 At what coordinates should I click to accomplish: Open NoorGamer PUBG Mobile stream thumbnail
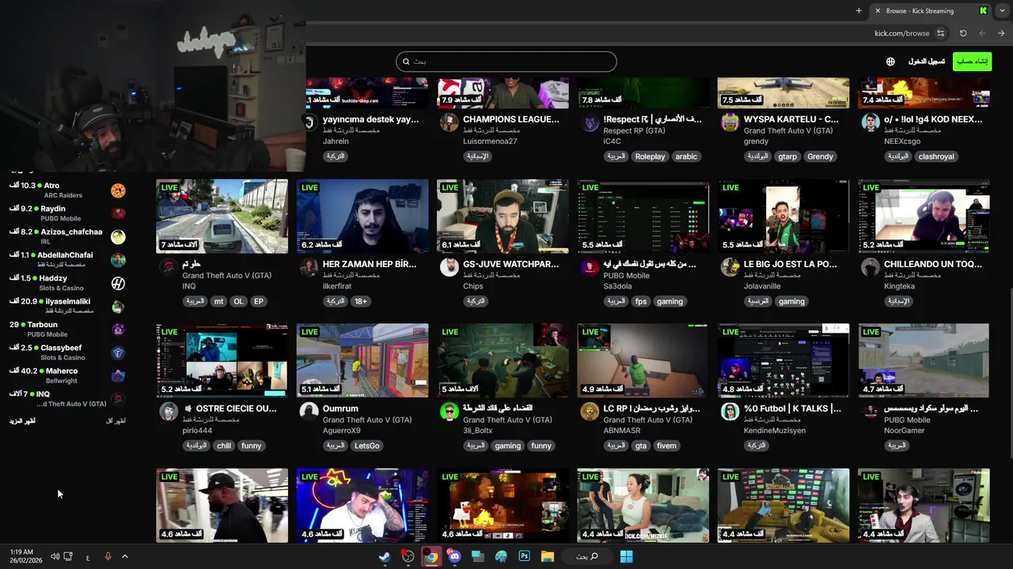(x=924, y=360)
